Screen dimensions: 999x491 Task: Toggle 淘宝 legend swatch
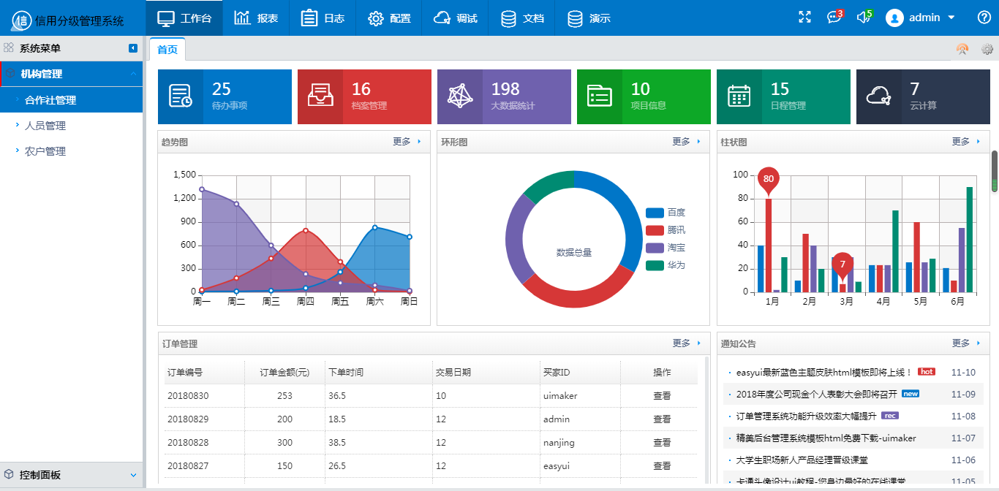pos(655,248)
